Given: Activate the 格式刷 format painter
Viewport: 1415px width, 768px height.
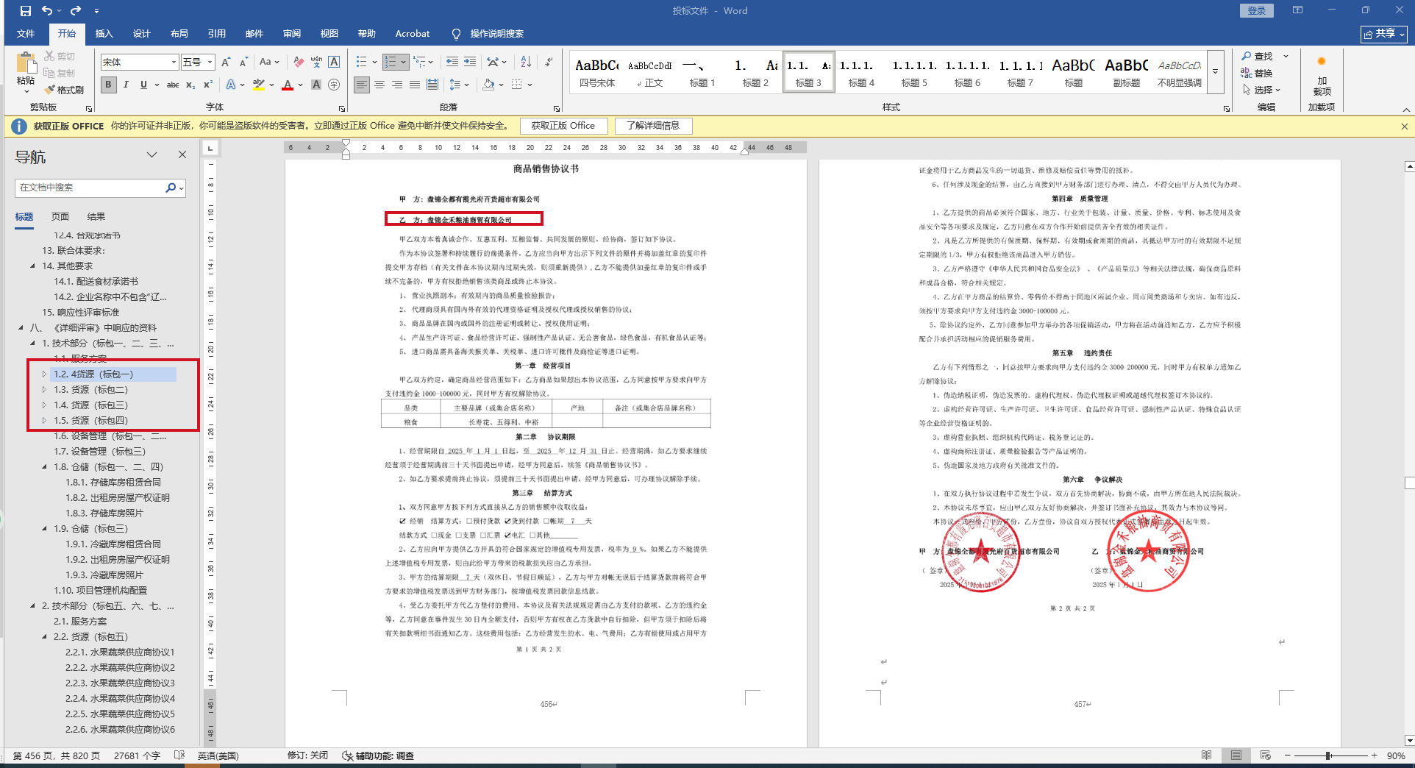Looking at the screenshot, I should coord(64,90).
